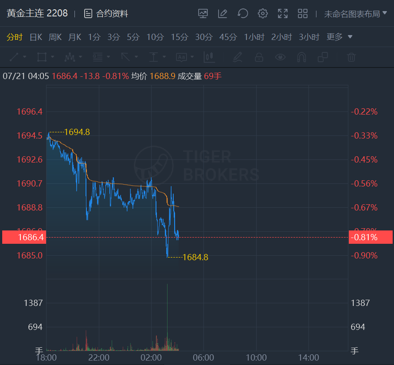Image resolution: width=394 pixels, height=365 pixels.
Task: Open chart settings gear icon
Action: click(262, 14)
